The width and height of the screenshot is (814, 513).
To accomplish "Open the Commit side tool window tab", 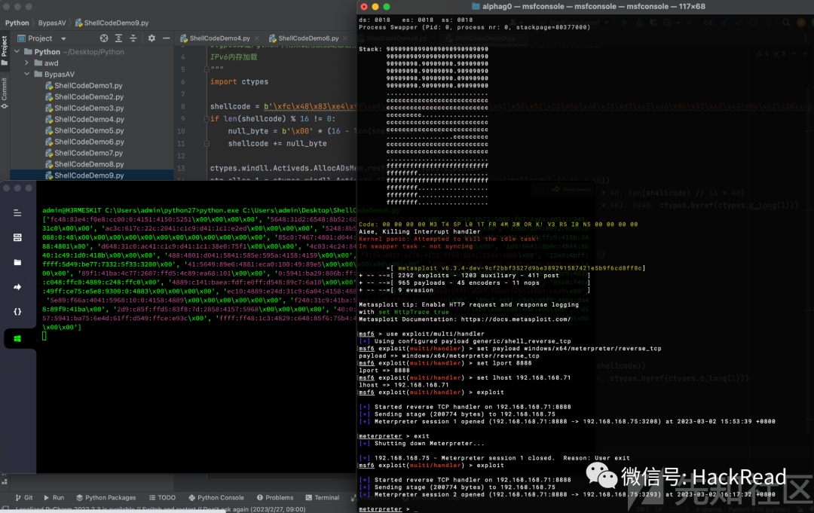I will (5, 93).
